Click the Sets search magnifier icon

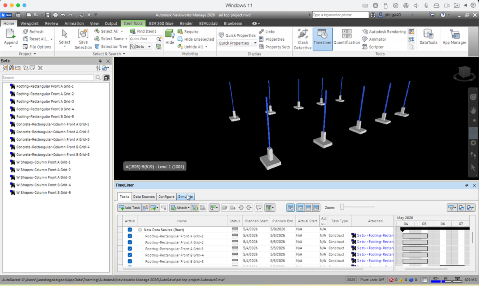click(x=98, y=78)
